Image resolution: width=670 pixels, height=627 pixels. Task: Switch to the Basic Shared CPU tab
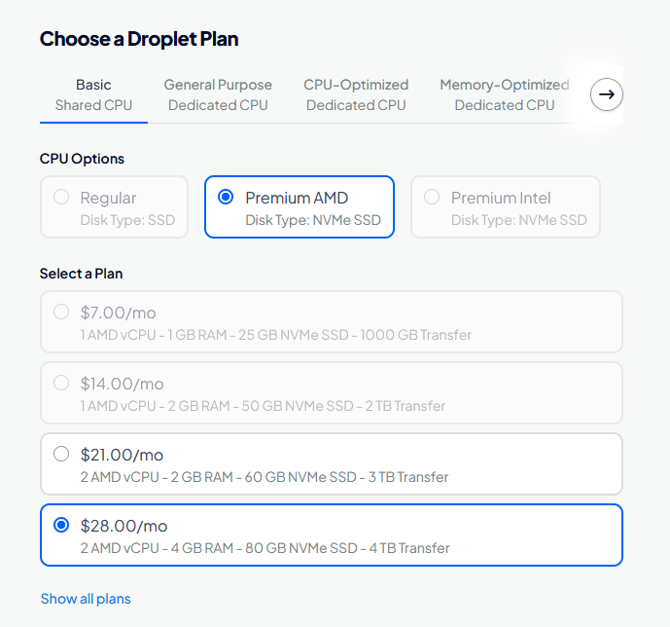pyautogui.click(x=93, y=95)
